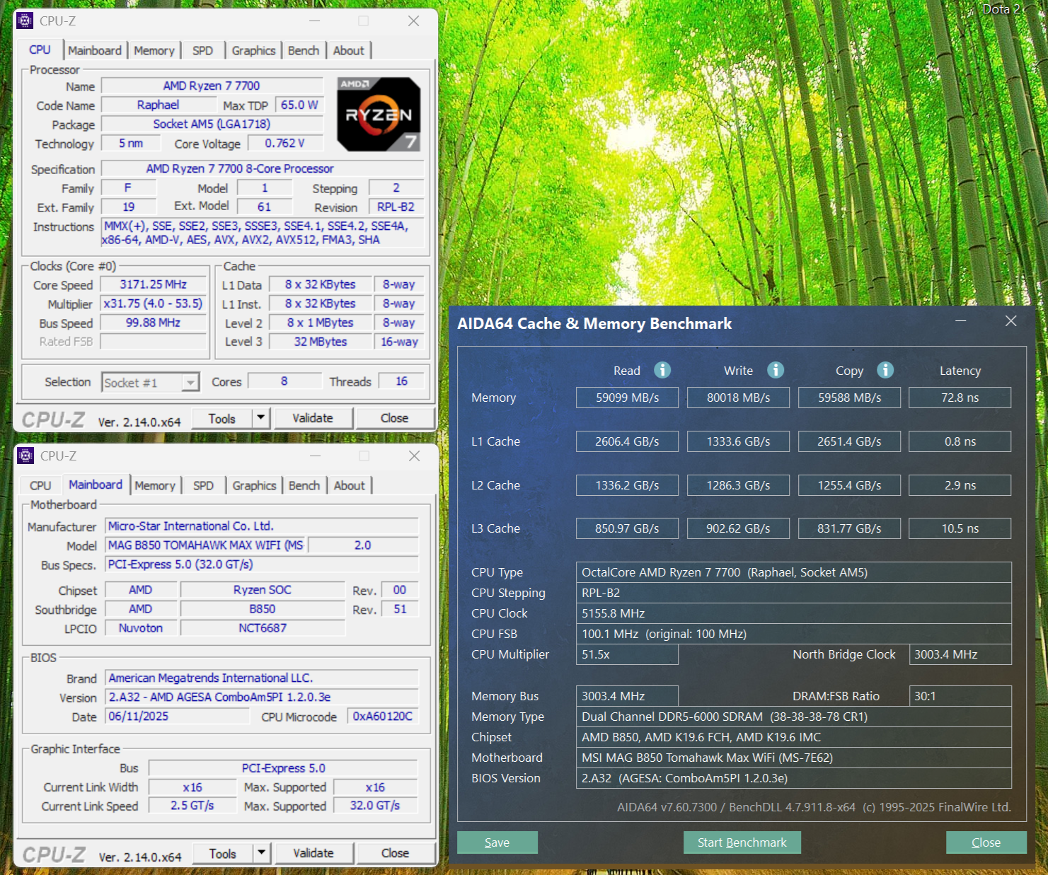This screenshot has width=1048, height=875.
Task: Close the top CPU-Z window via X
Action: point(414,21)
